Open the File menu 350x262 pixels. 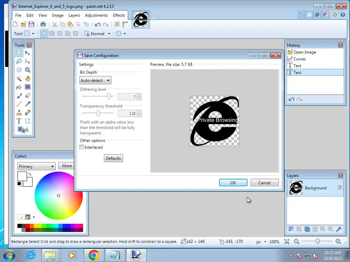click(x=18, y=15)
